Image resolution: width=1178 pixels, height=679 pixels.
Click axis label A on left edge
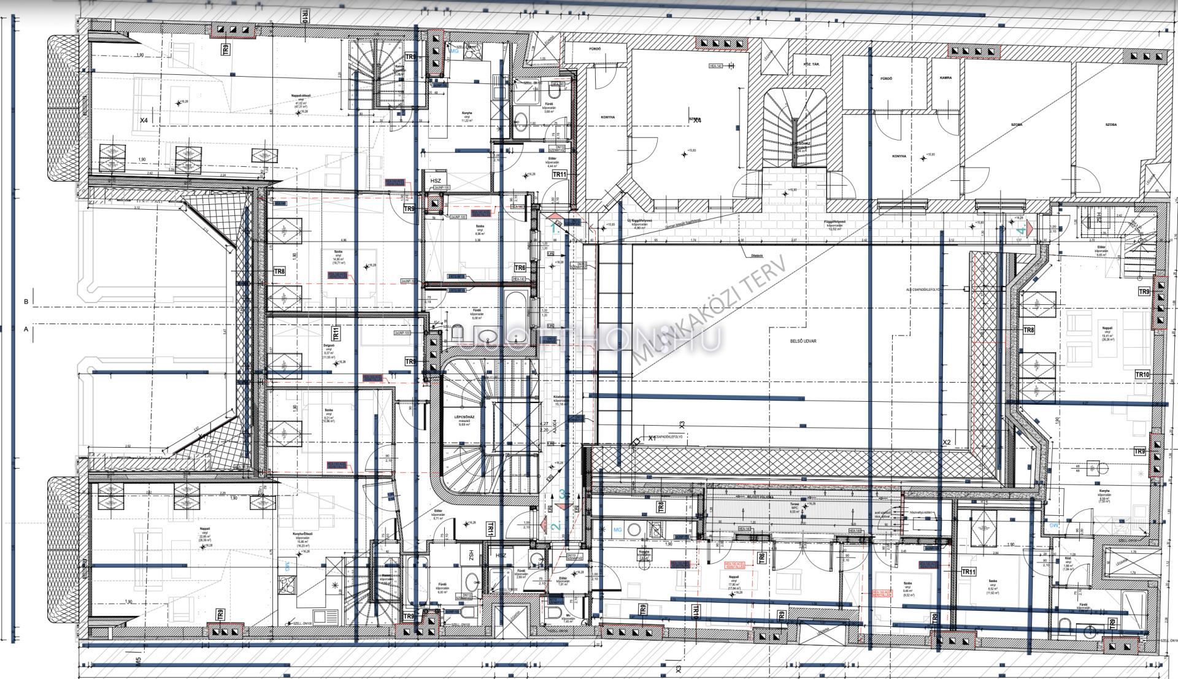click(26, 329)
